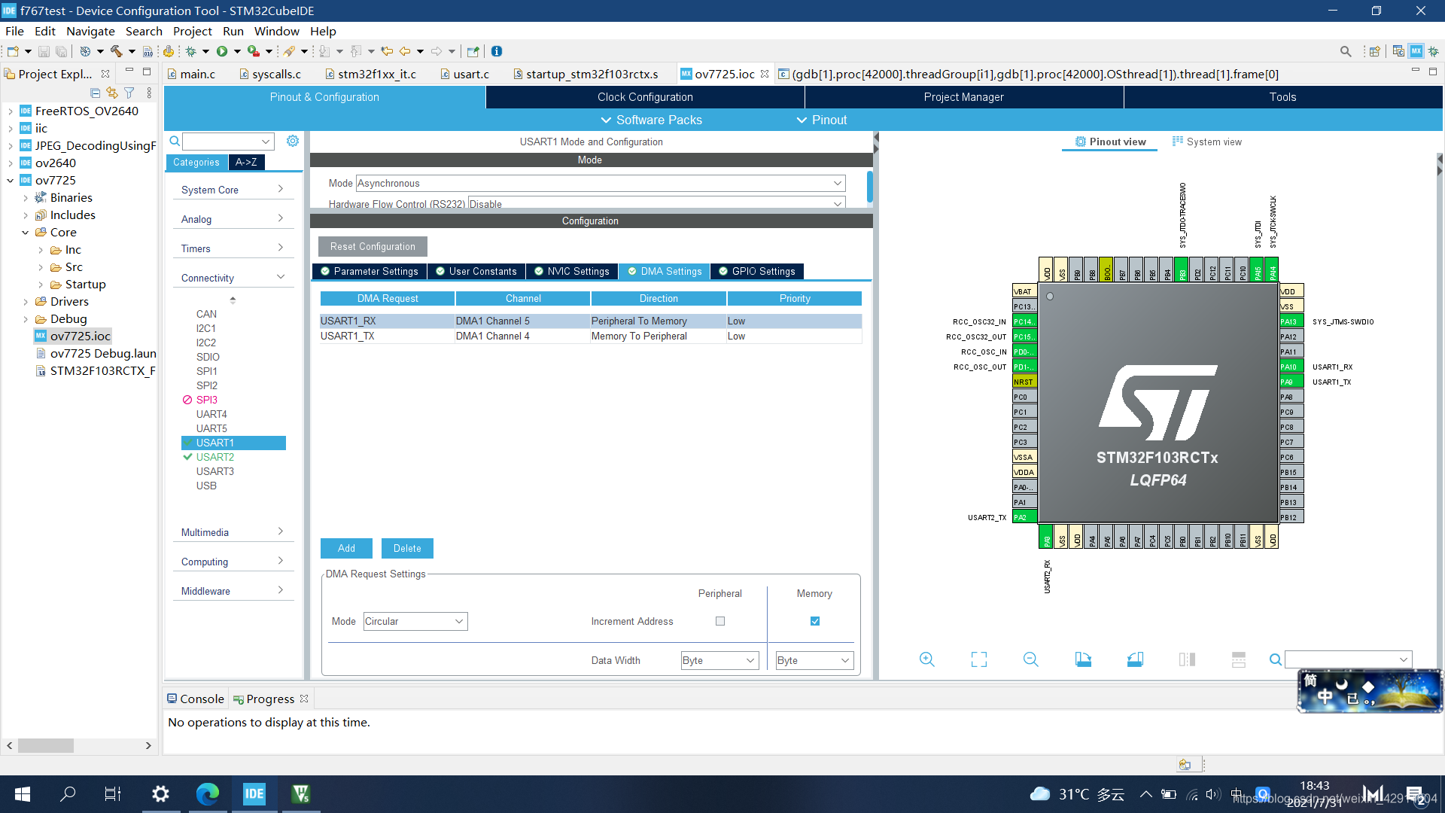Open the Project Manager tab
Image resolution: width=1445 pixels, height=813 pixels.
click(964, 97)
